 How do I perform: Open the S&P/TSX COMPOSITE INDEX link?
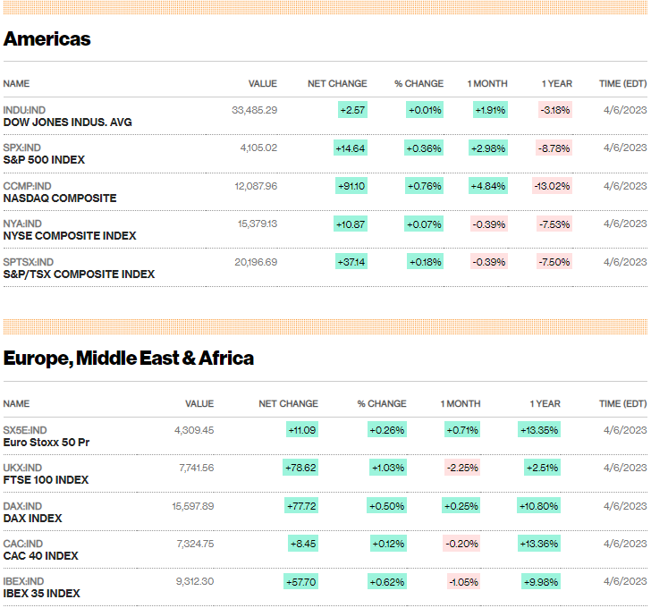(x=79, y=274)
